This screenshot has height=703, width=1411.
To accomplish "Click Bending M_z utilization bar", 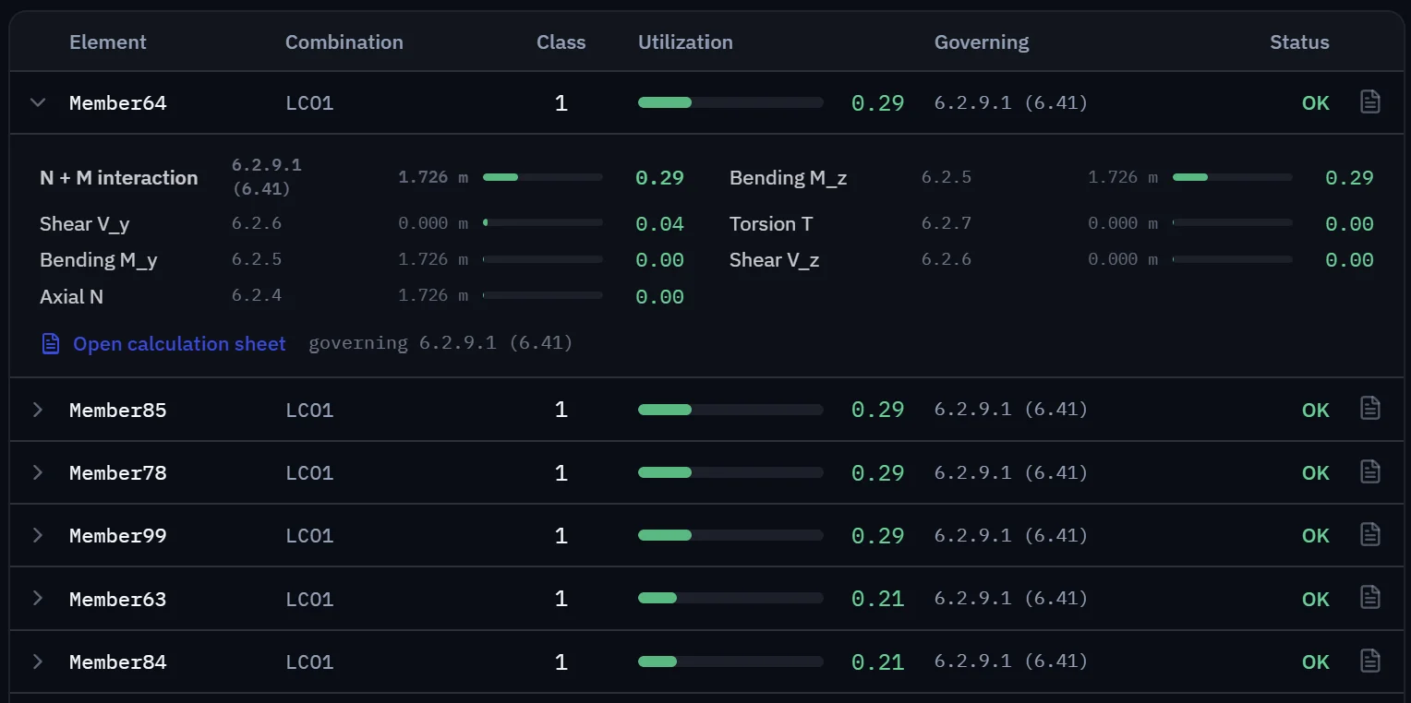I will (1233, 177).
